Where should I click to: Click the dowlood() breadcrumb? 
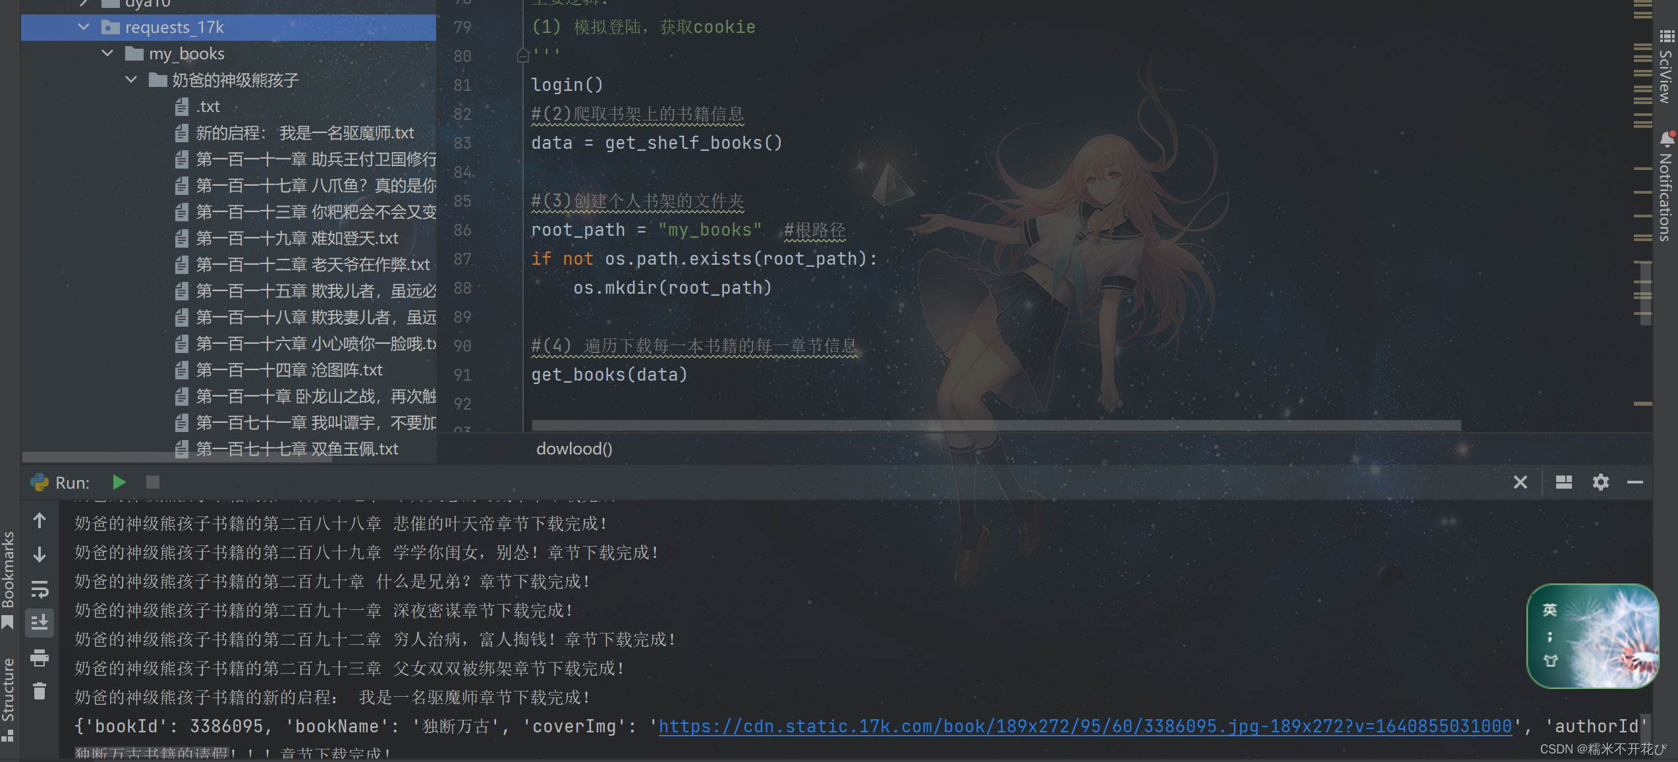(x=574, y=449)
